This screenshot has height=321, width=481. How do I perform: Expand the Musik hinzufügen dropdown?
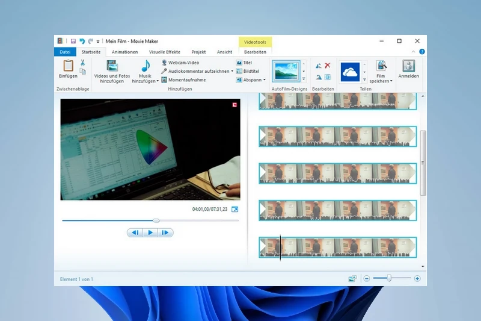(158, 81)
